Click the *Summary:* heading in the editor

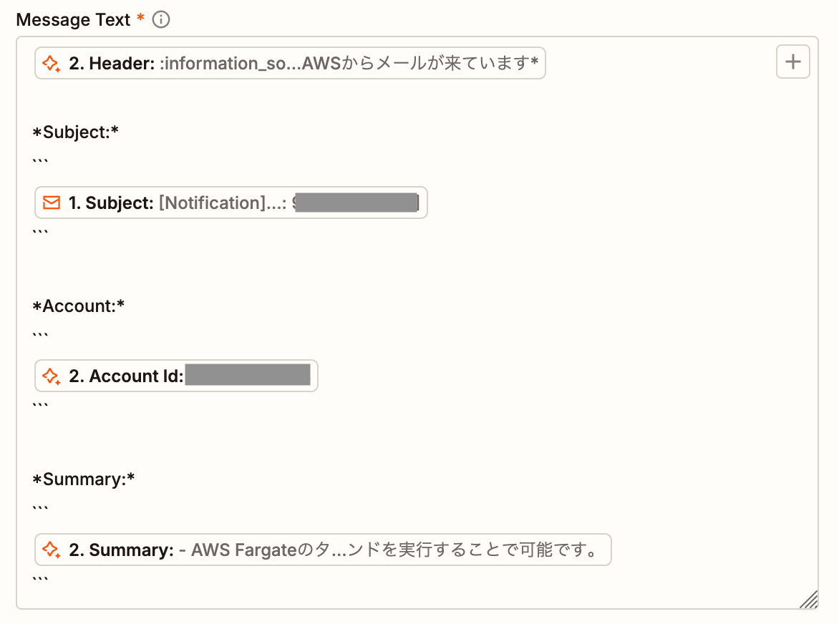[x=84, y=479]
